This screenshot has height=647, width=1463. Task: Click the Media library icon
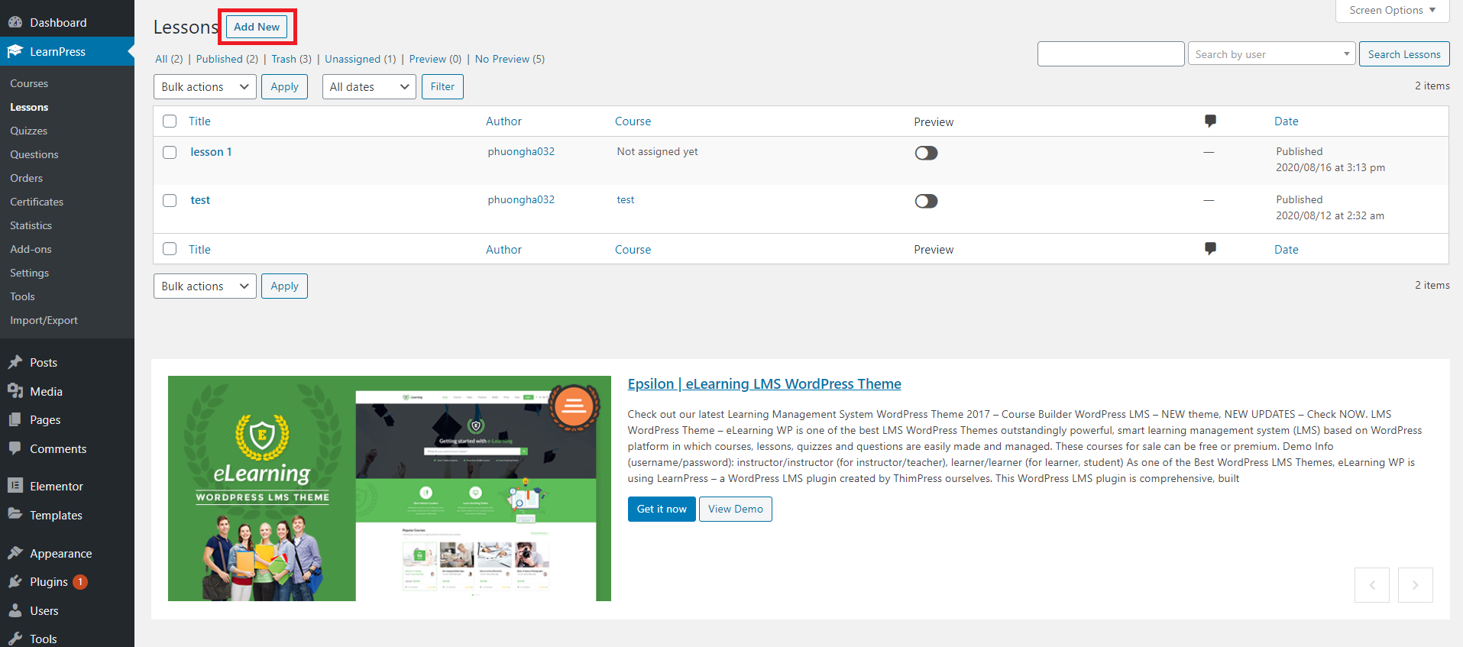pos(15,391)
